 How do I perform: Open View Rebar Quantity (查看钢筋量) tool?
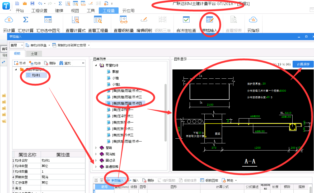(x=124, y=25)
